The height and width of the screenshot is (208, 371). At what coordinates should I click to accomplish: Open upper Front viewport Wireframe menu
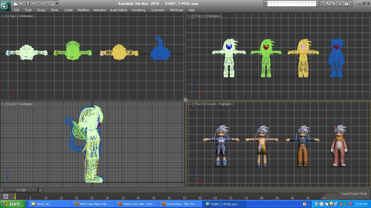tap(213, 16)
